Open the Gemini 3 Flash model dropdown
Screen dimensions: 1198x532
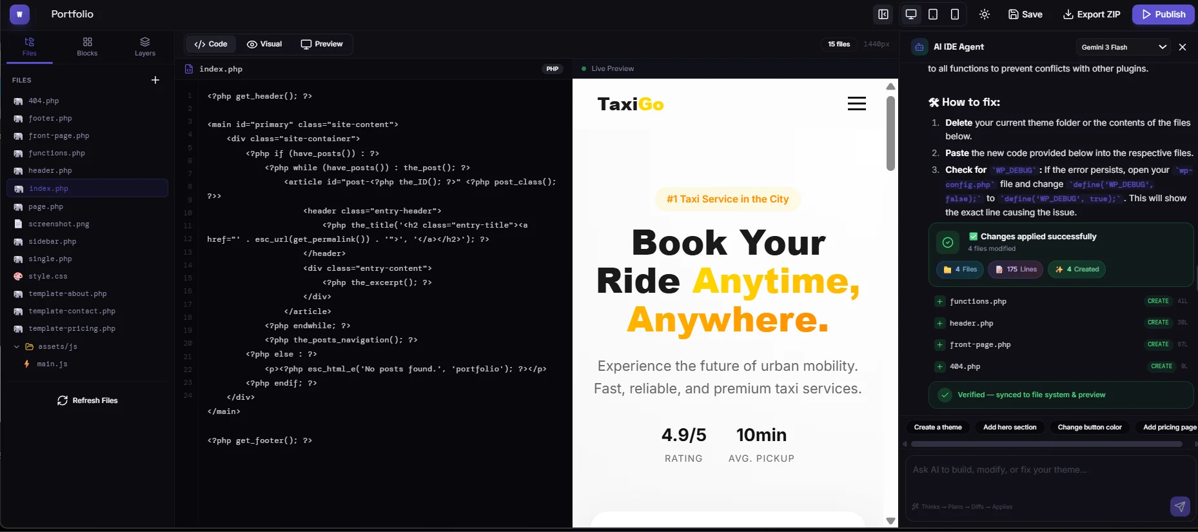click(1123, 47)
